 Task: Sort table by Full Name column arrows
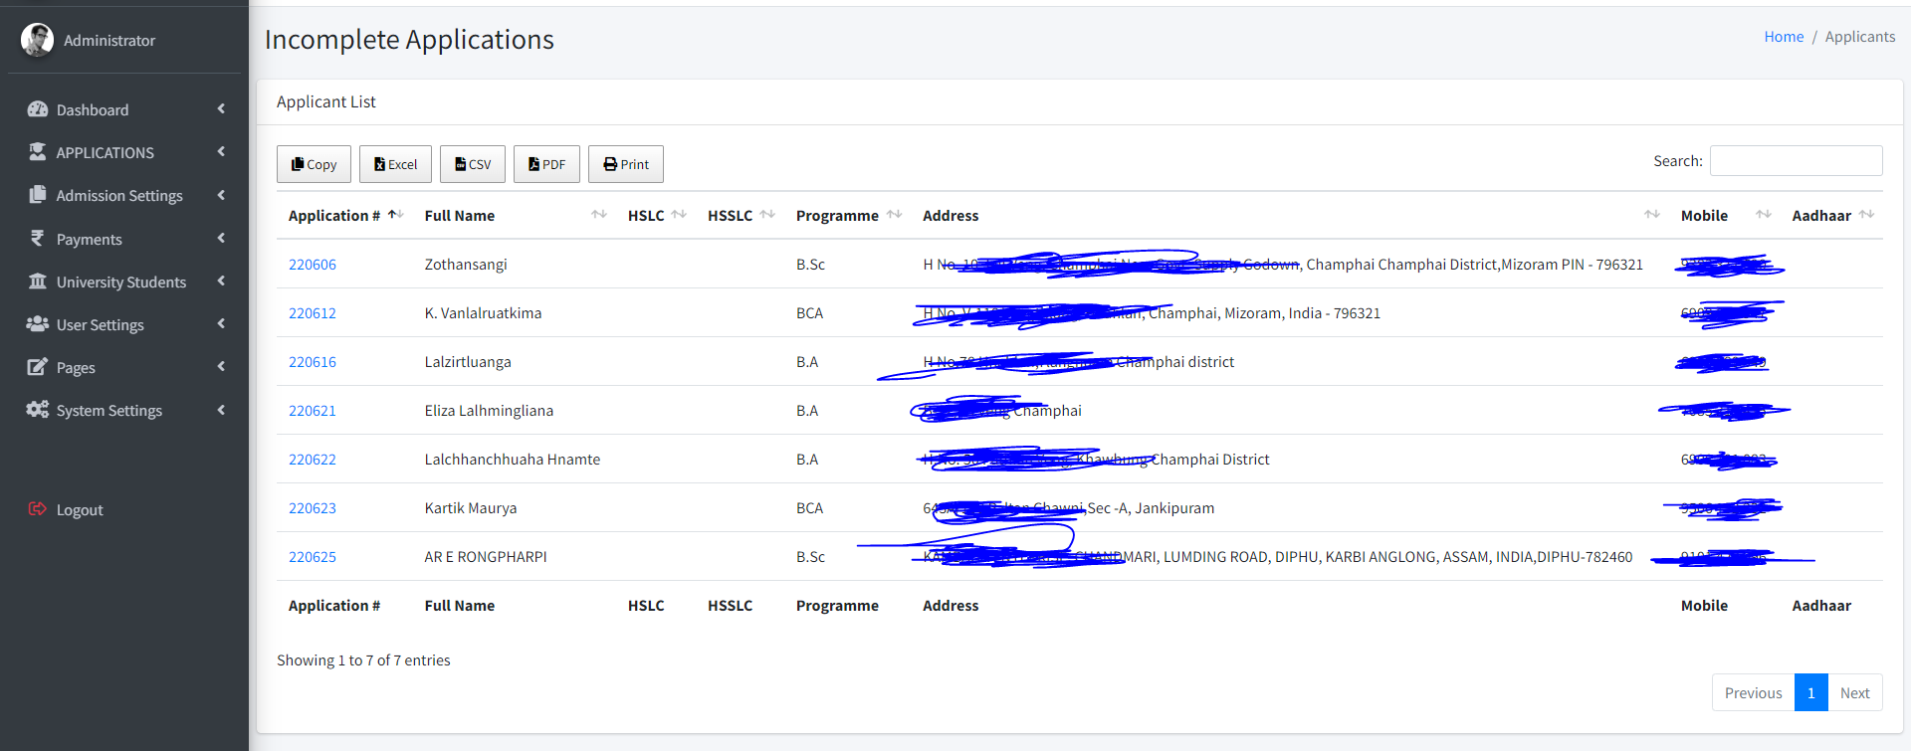click(599, 215)
